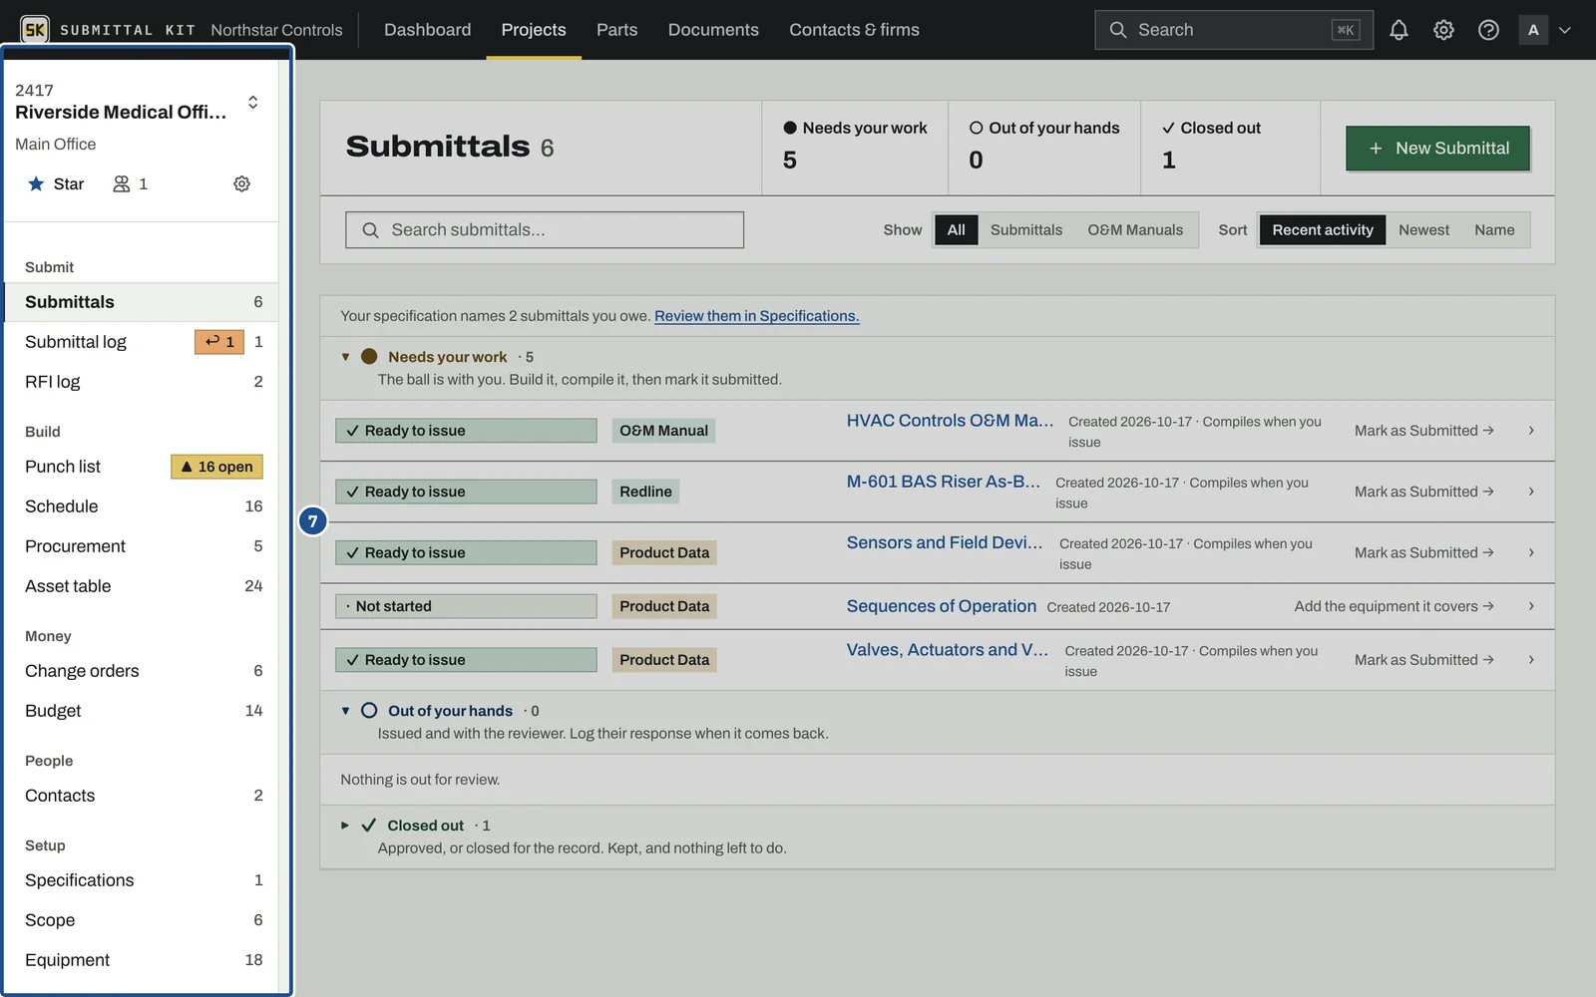Open global settings gear in top bar
This screenshot has width=1596, height=997.
pyautogui.click(x=1443, y=30)
